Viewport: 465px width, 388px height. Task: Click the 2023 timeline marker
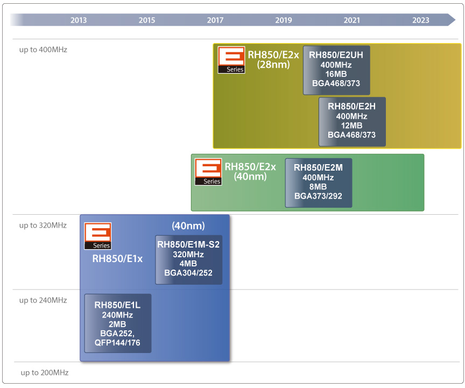click(x=420, y=20)
